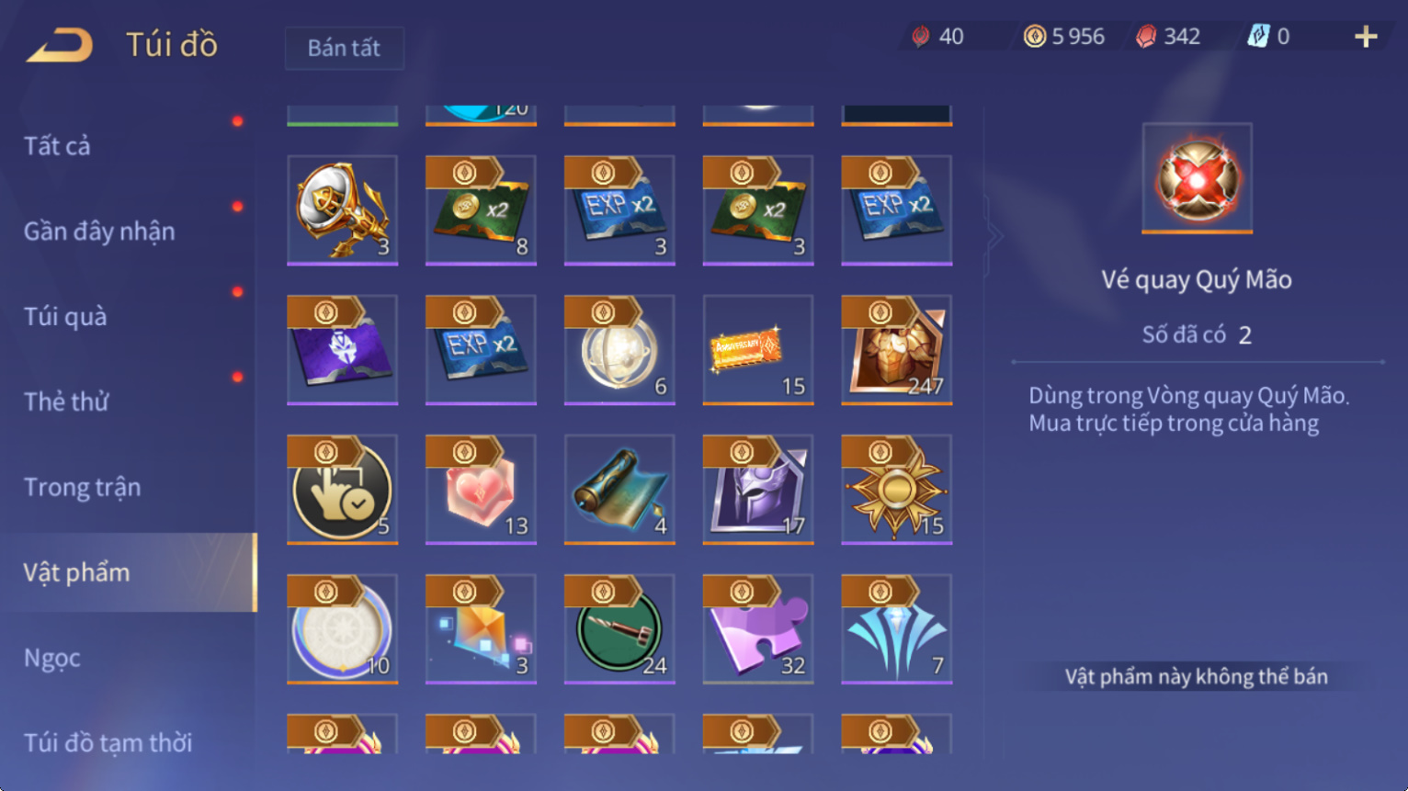Click the Bán tất button

[x=344, y=48]
